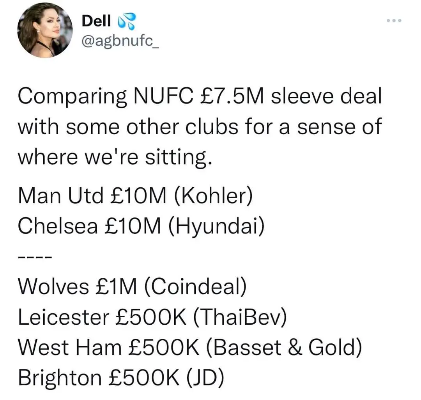Screen dimensions: 421x400
Task: Click the sweat droplets emoji beside Dell
Action: (x=126, y=22)
